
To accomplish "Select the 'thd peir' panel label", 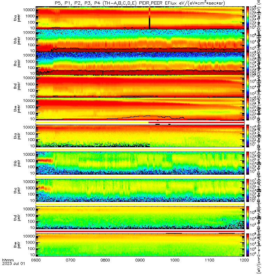I will click(17, 217).
